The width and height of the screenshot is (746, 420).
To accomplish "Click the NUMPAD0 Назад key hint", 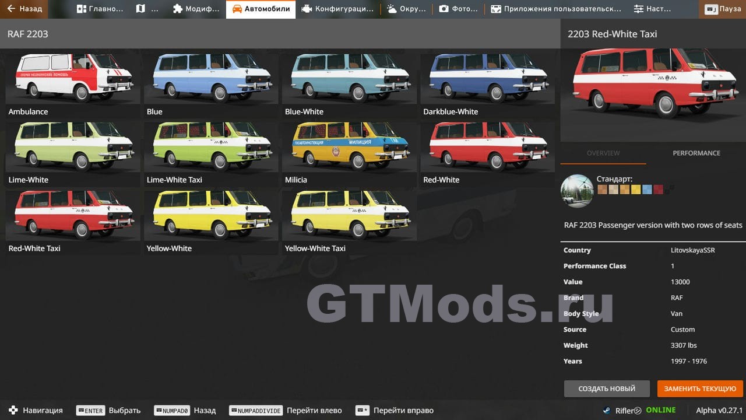I will [x=185, y=410].
